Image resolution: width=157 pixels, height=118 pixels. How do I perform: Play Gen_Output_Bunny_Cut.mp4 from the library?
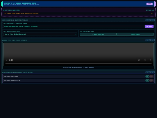pyautogui.click(x=147, y=76)
